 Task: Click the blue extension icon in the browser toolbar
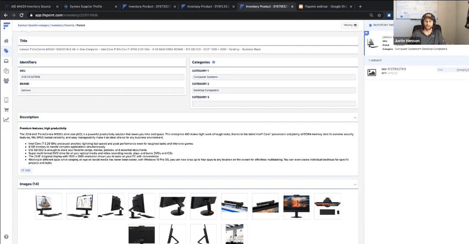(x=388, y=15)
